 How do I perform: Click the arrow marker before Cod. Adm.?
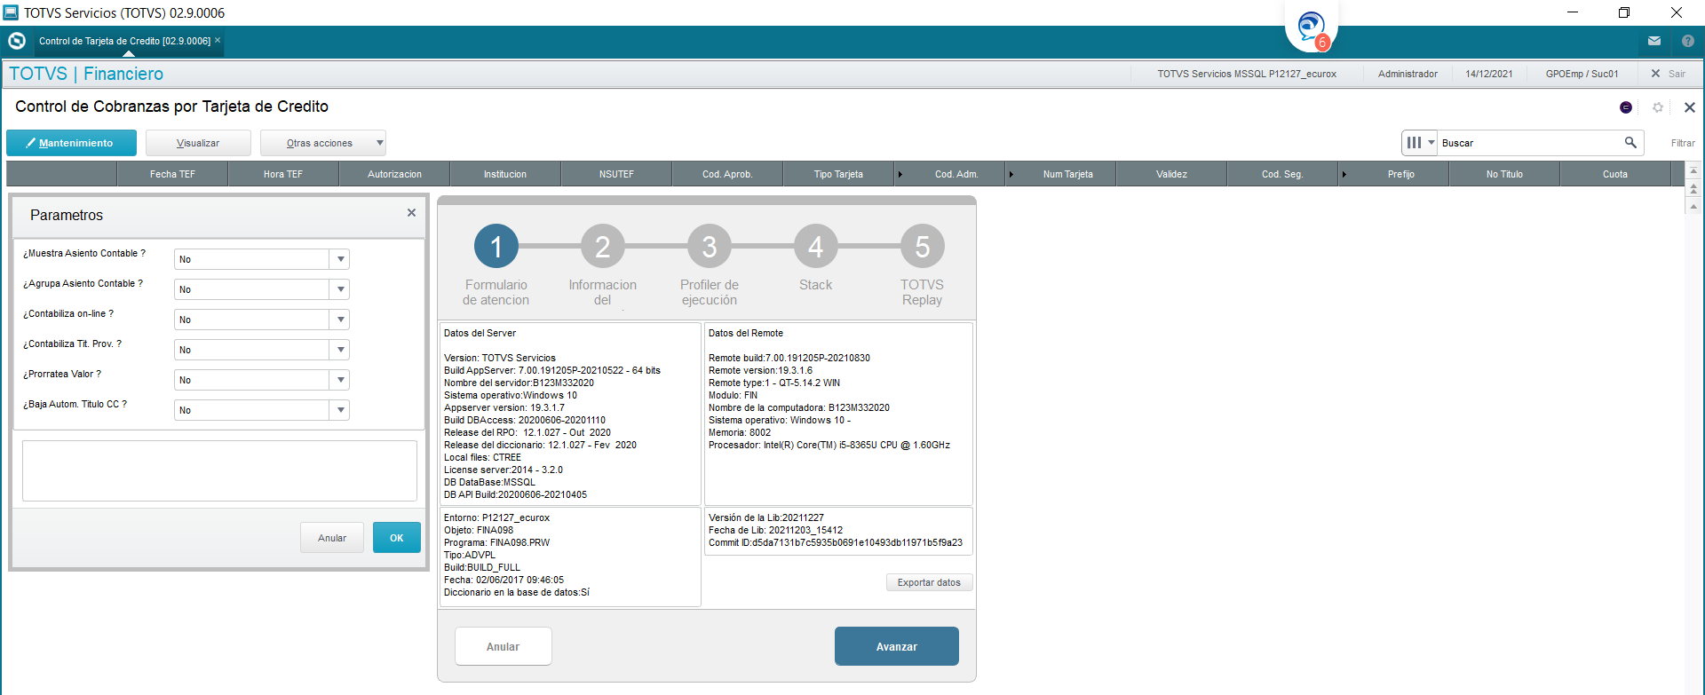(900, 174)
